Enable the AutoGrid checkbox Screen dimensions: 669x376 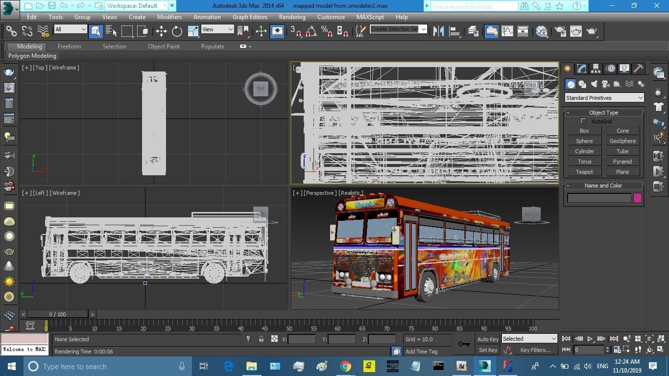point(583,121)
